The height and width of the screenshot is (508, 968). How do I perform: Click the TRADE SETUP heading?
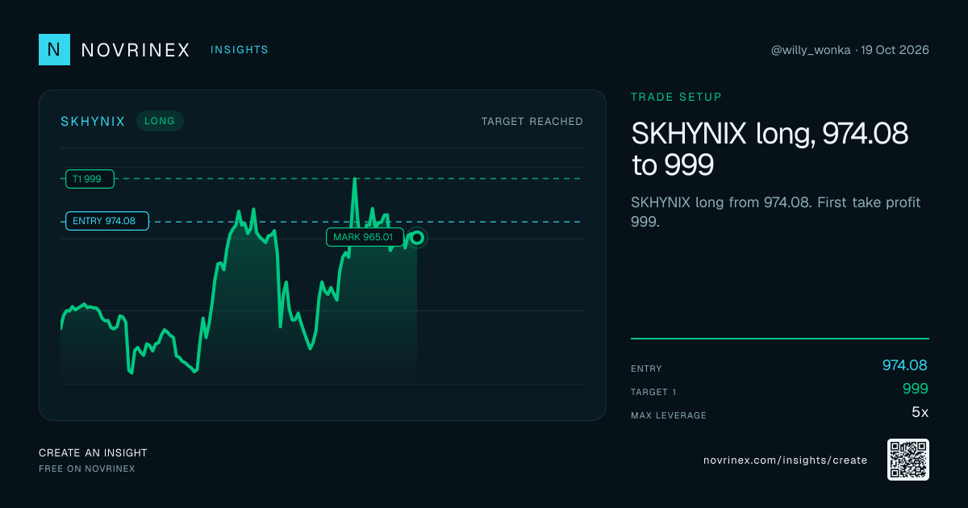click(676, 97)
